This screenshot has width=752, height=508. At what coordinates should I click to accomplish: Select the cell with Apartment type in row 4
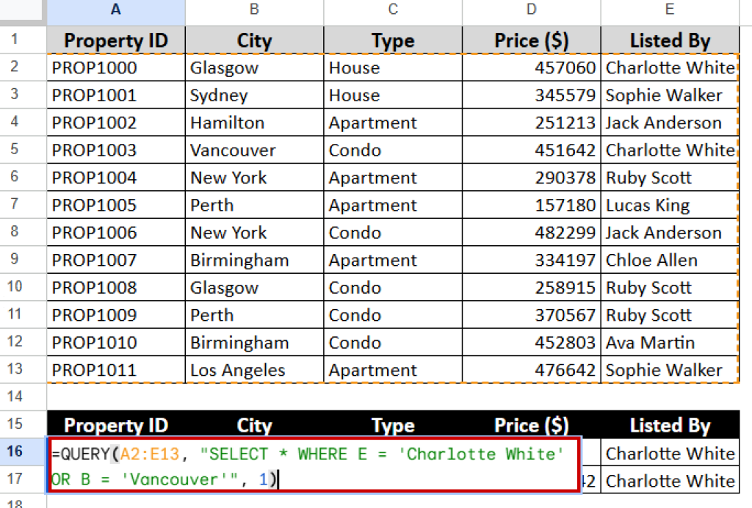pos(392,123)
